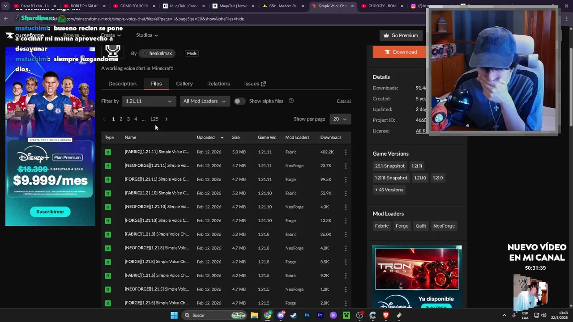Screen dimensions: 573x322
Task: Open options menu for NEOFORGE 1.21.11 file row
Action: tap(346, 166)
